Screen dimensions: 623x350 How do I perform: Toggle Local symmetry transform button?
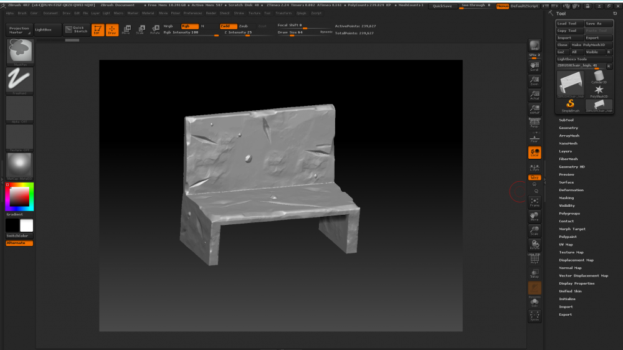click(535, 153)
